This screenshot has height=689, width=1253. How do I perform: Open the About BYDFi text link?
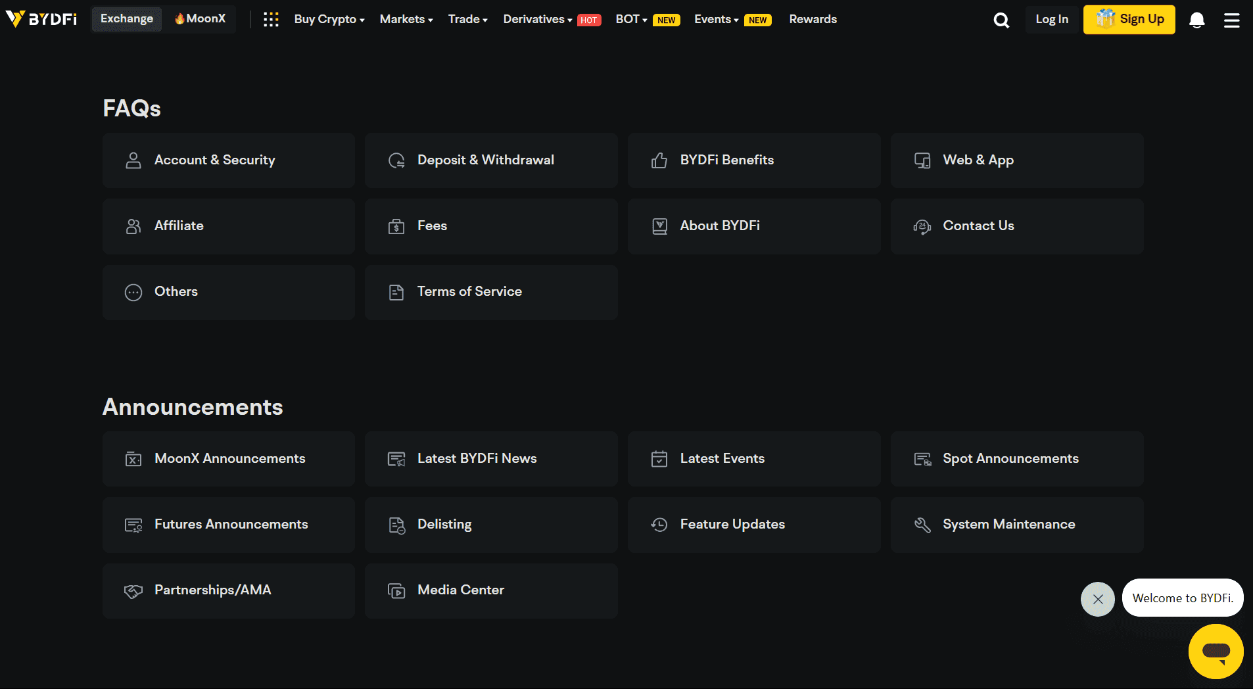720,226
